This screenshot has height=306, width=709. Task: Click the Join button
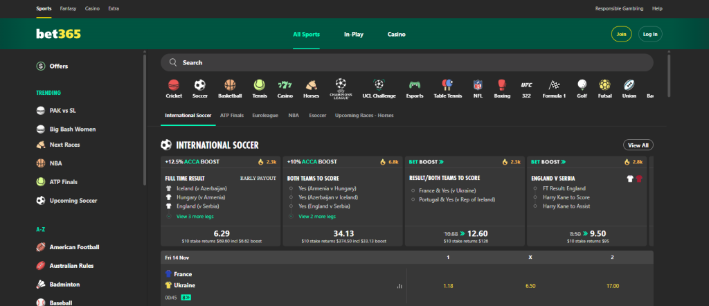(x=621, y=35)
